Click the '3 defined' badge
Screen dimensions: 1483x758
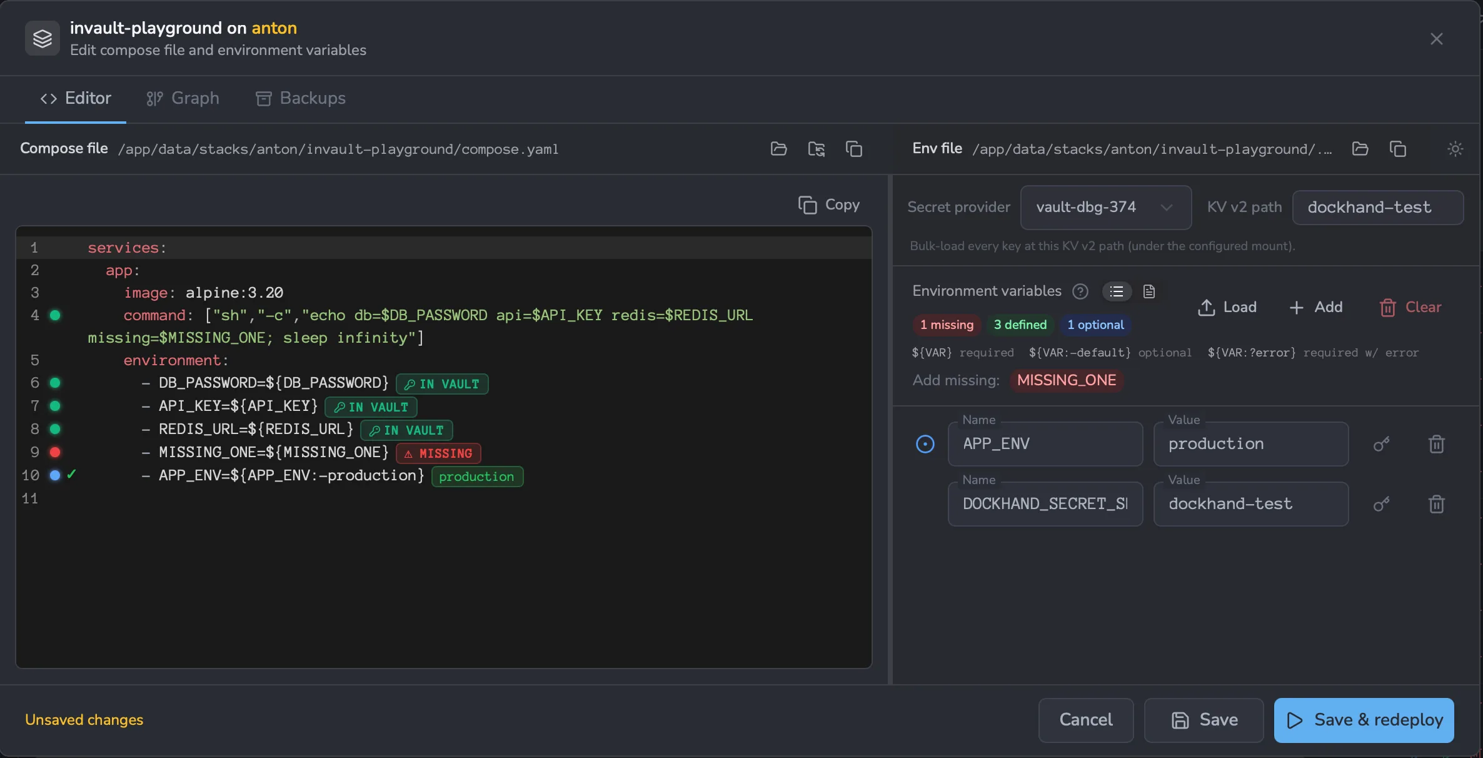(1020, 325)
